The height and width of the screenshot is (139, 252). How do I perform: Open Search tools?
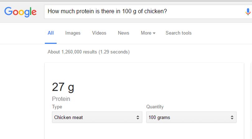[x=179, y=33]
